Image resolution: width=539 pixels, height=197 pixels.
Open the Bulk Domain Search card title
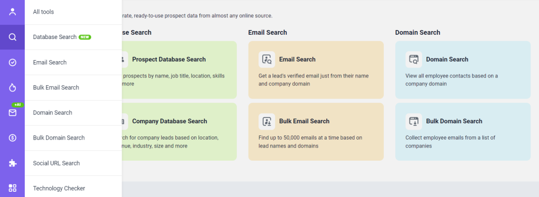pyautogui.click(x=454, y=121)
